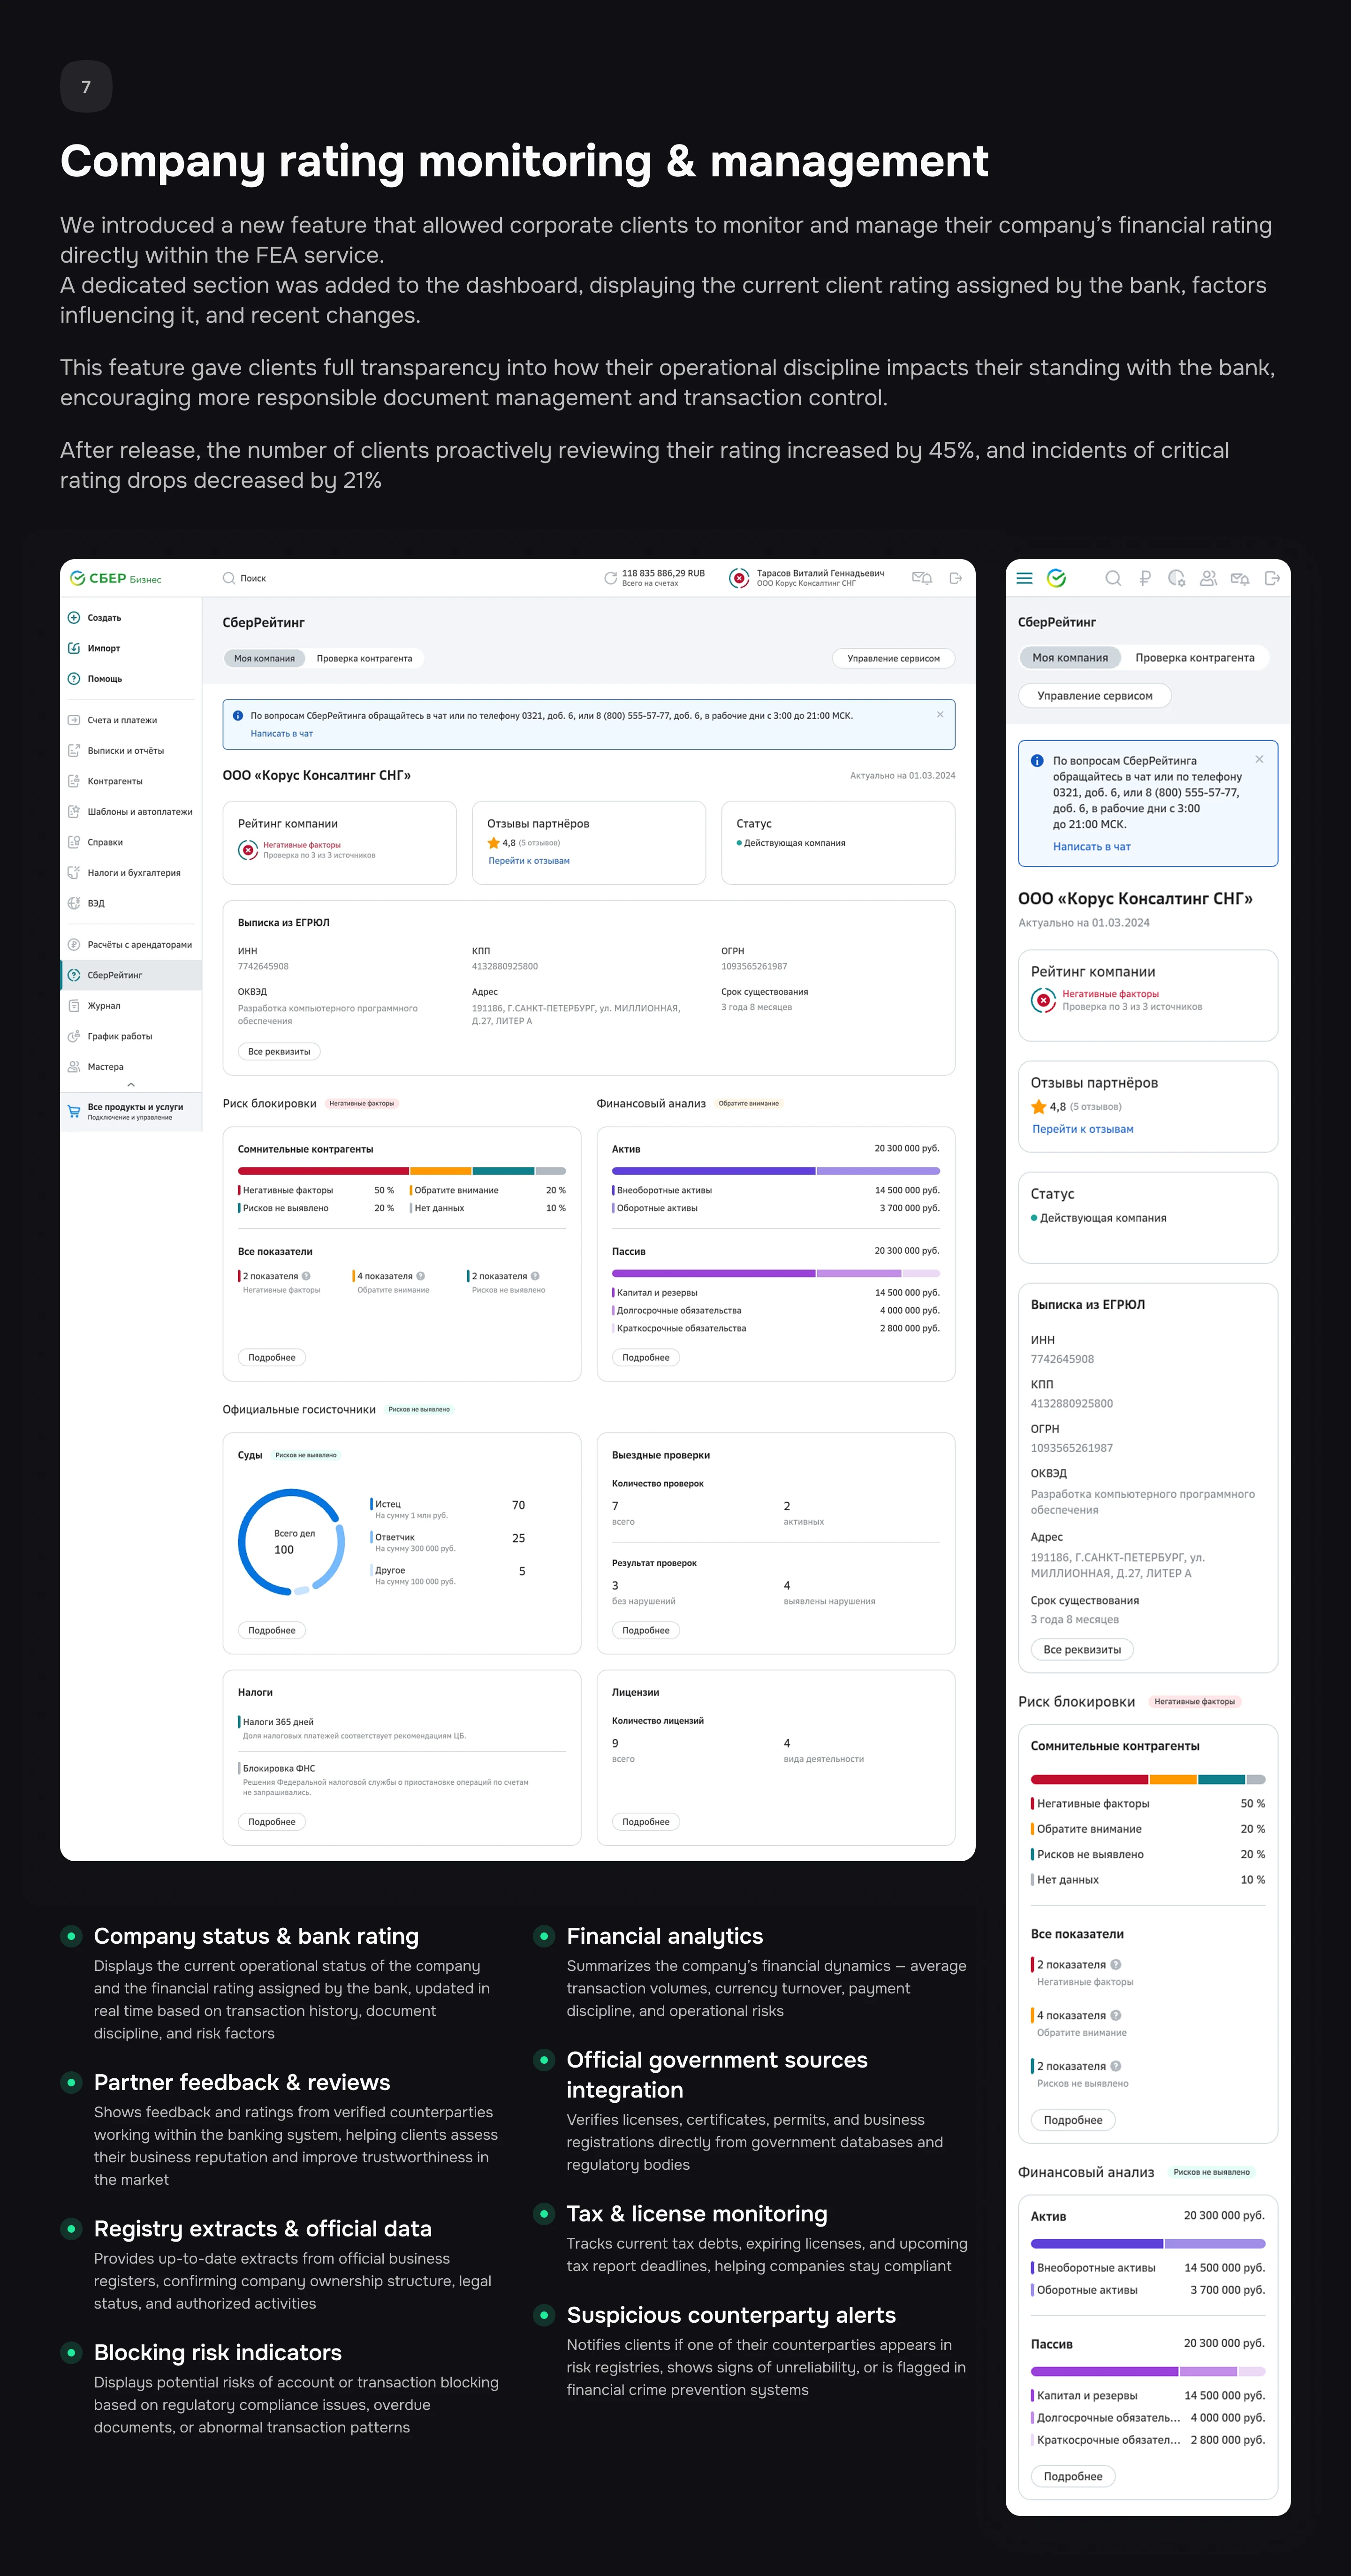Open the ВЭД globe sidebar item
The width and height of the screenshot is (1351, 2576).
[x=95, y=903]
